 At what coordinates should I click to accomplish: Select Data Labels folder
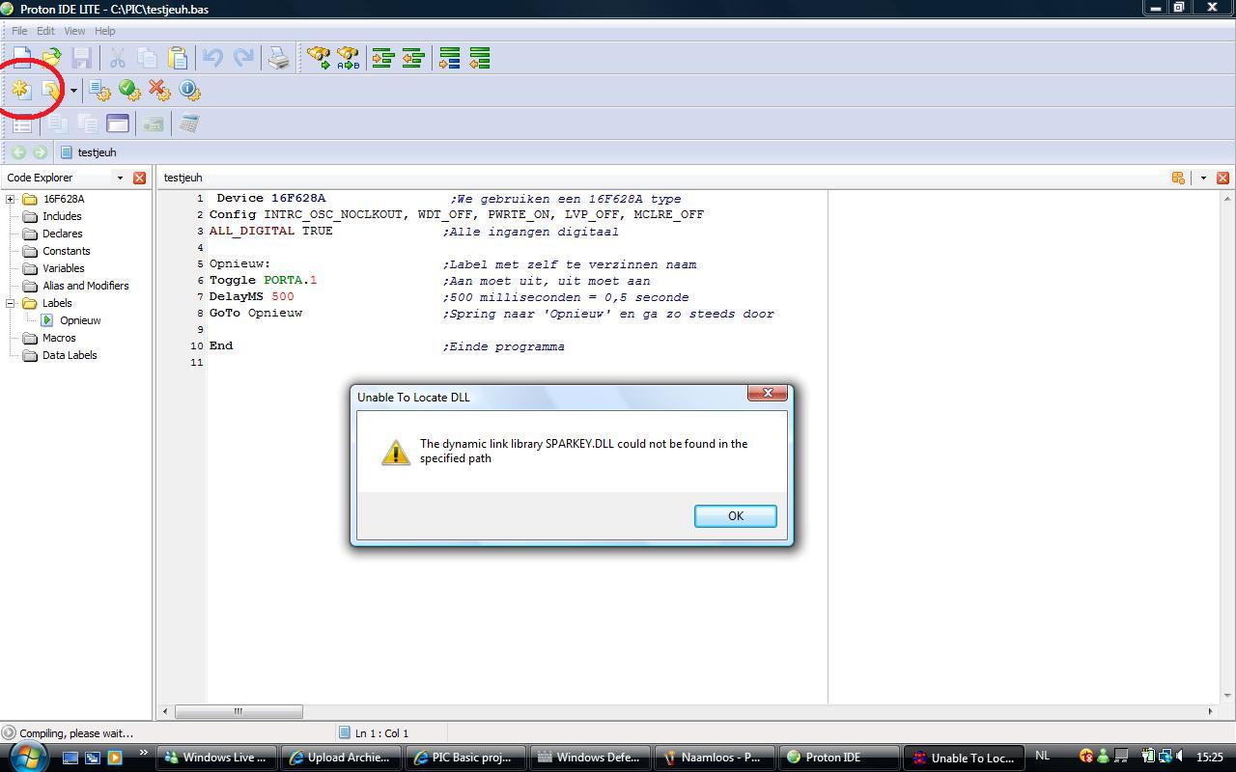[70, 355]
